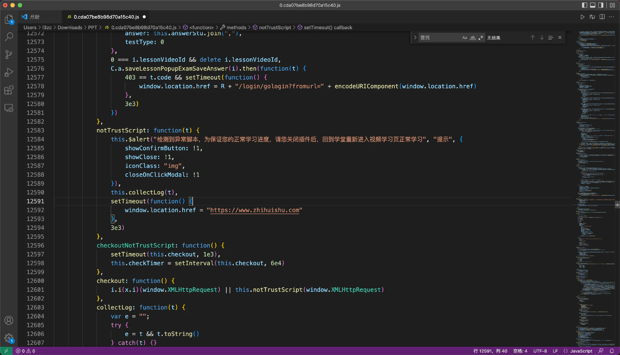Toggle Match Case in find widget
The height and width of the screenshot is (355, 620).
click(464, 38)
